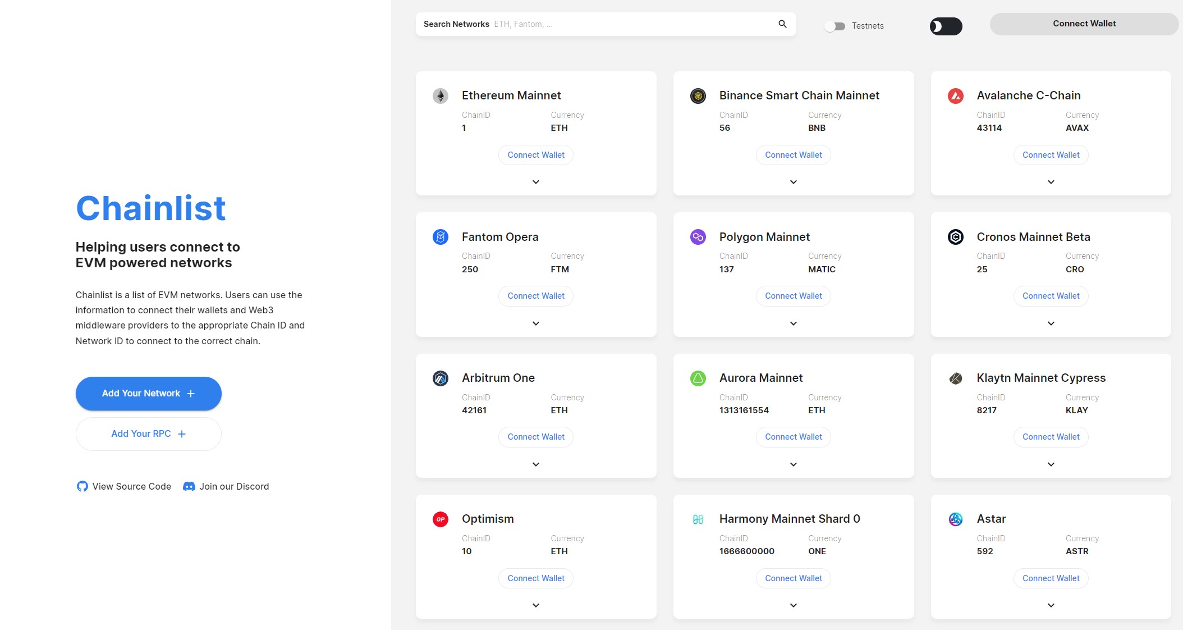Click Aurora chain ID 1313161554
The image size is (1183, 630).
point(744,410)
